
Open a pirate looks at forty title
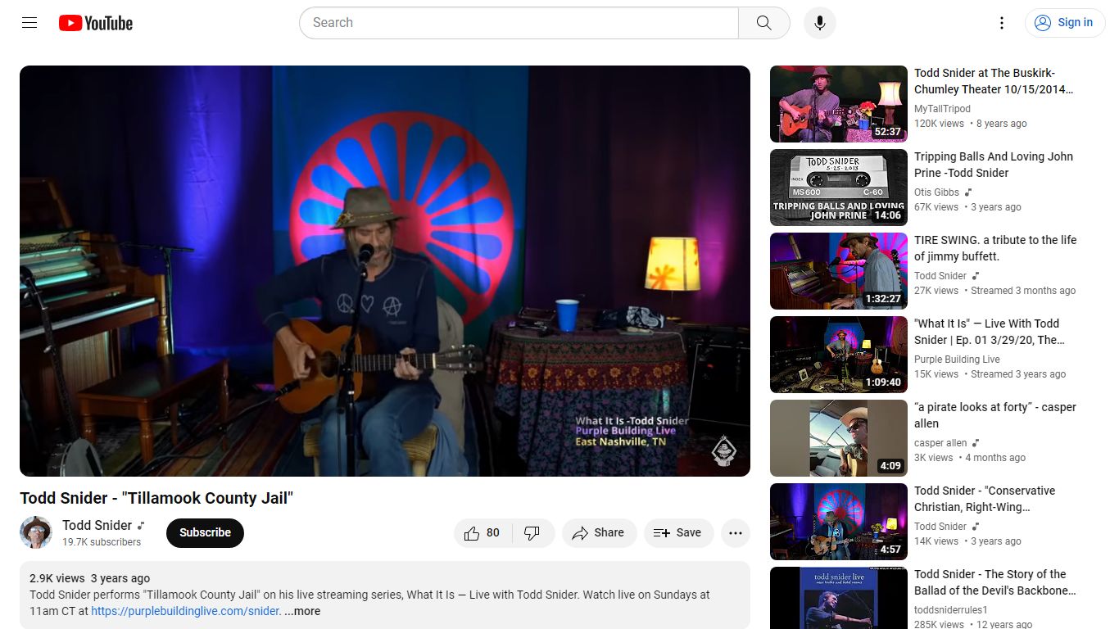995,415
